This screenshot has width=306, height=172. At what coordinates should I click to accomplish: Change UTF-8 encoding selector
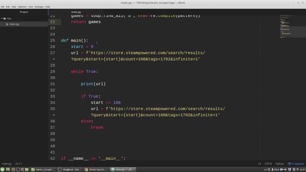[268, 164]
